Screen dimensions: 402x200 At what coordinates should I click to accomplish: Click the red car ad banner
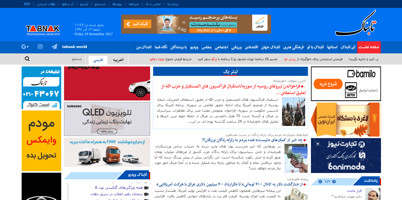[107, 83]
